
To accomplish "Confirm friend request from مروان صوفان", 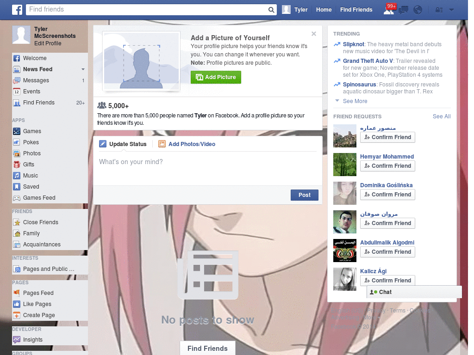I will click(387, 223).
